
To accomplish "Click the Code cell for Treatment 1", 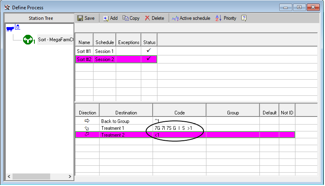I will pos(179,128).
